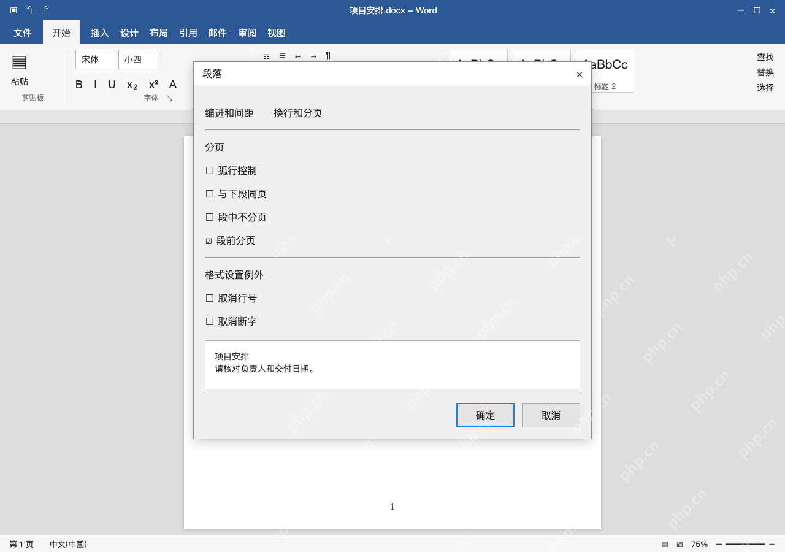Click the zoom slider track in status bar
785x552 pixels.
coord(745,544)
